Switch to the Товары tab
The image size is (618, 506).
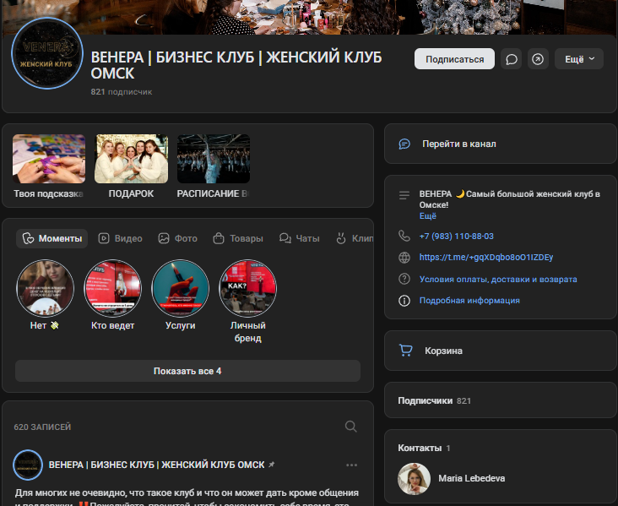point(238,238)
